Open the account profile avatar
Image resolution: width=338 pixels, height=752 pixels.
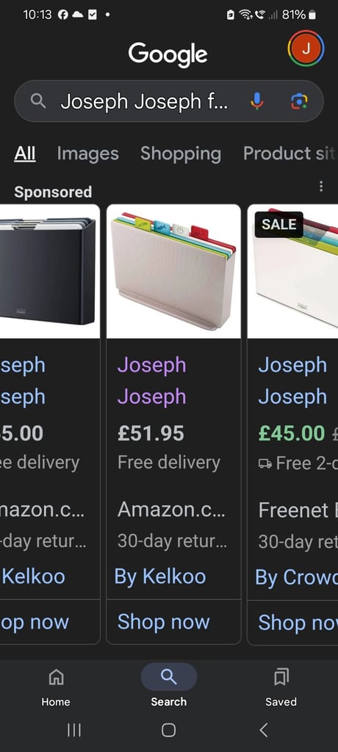pyautogui.click(x=306, y=48)
